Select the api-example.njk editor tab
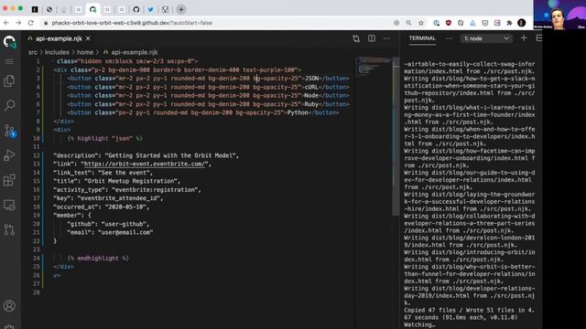The width and height of the screenshot is (586, 329). click(x=59, y=38)
